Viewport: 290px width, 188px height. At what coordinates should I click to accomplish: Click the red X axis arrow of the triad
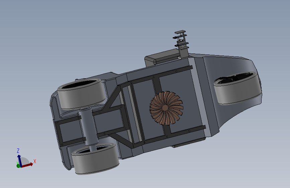(x=27, y=165)
